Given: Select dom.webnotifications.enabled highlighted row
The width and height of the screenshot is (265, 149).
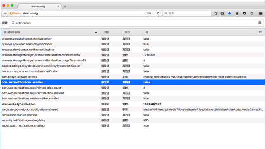Looking at the screenshot, I should click(132, 82).
